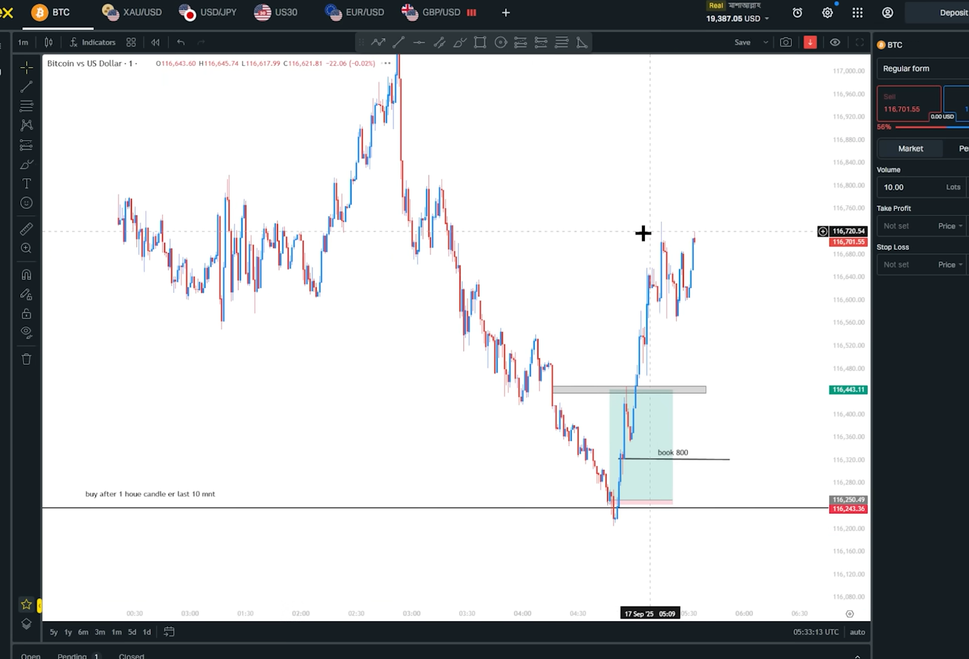
Task: Select the text annotation tool
Action: 27,184
